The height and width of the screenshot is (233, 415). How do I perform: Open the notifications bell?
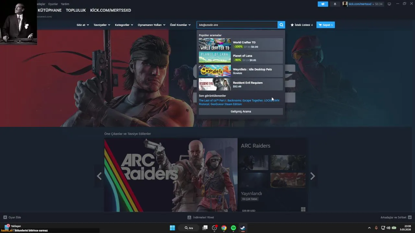click(335, 4)
